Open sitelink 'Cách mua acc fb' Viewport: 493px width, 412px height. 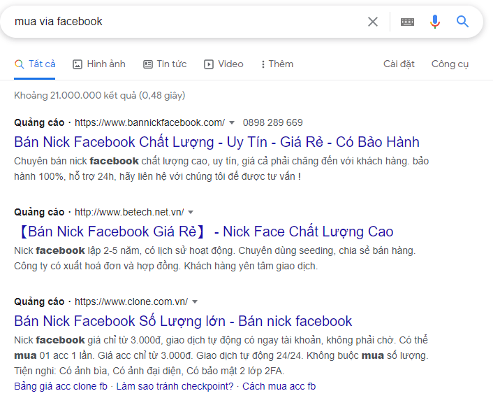coord(279,386)
